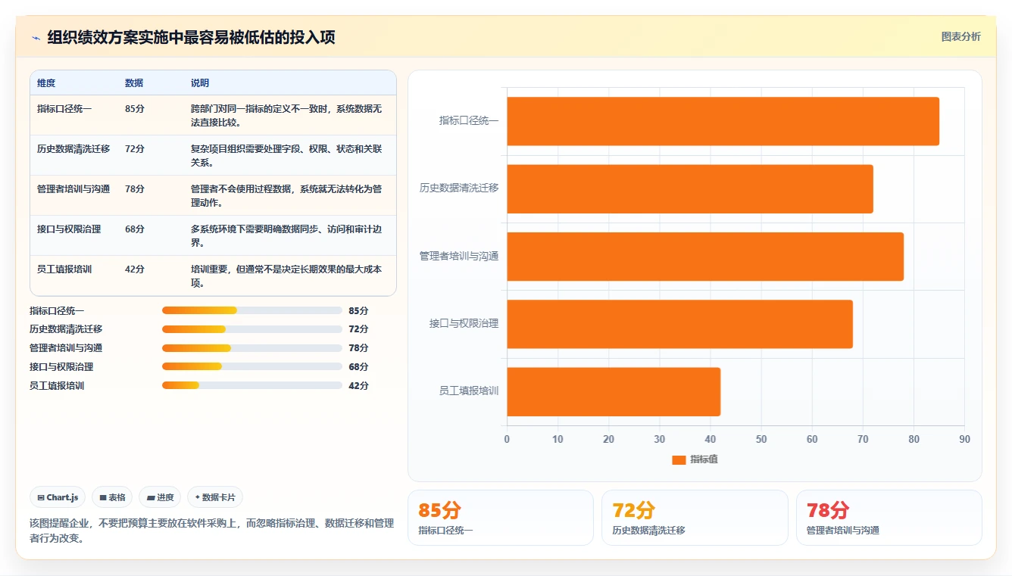Click the 管理者培训与沟通 table row name

coord(73,189)
